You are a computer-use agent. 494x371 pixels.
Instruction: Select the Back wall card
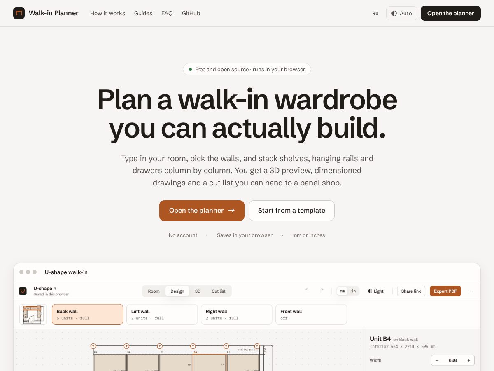[x=87, y=315]
